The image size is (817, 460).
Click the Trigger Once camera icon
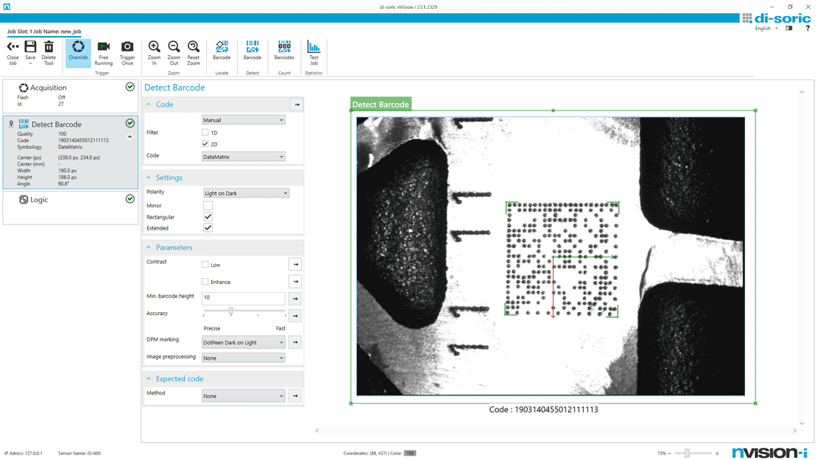point(127,47)
